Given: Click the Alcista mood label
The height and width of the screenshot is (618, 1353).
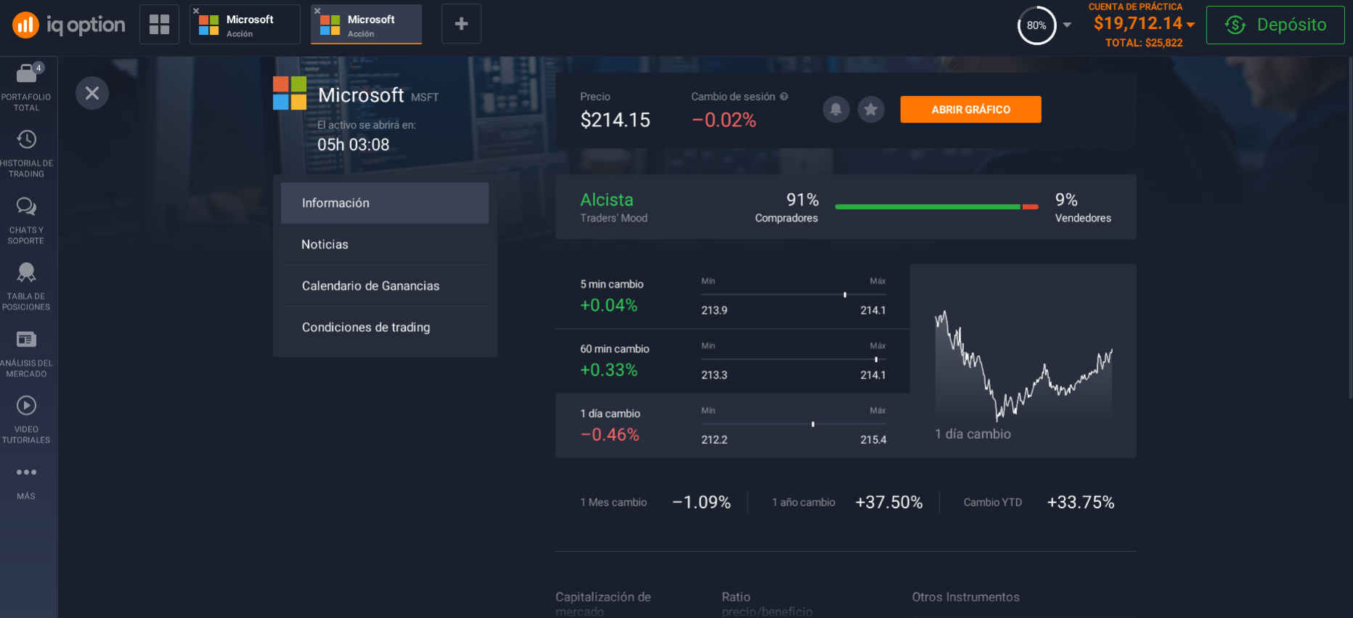Looking at the screenshot, I should coord(607,200).
